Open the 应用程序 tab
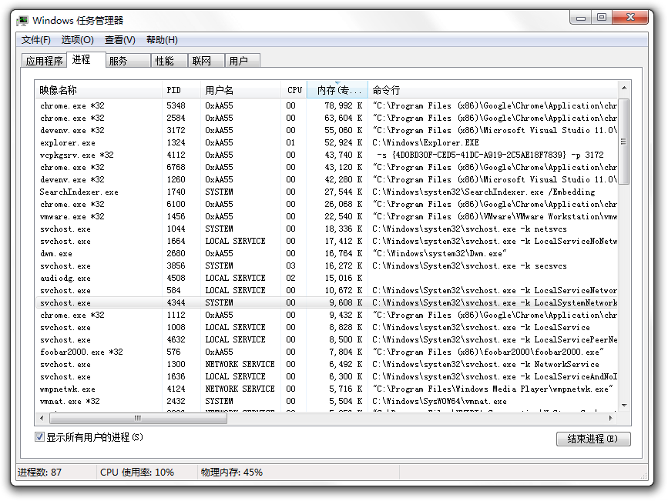 pyautogui.click(x=44, y=61)
